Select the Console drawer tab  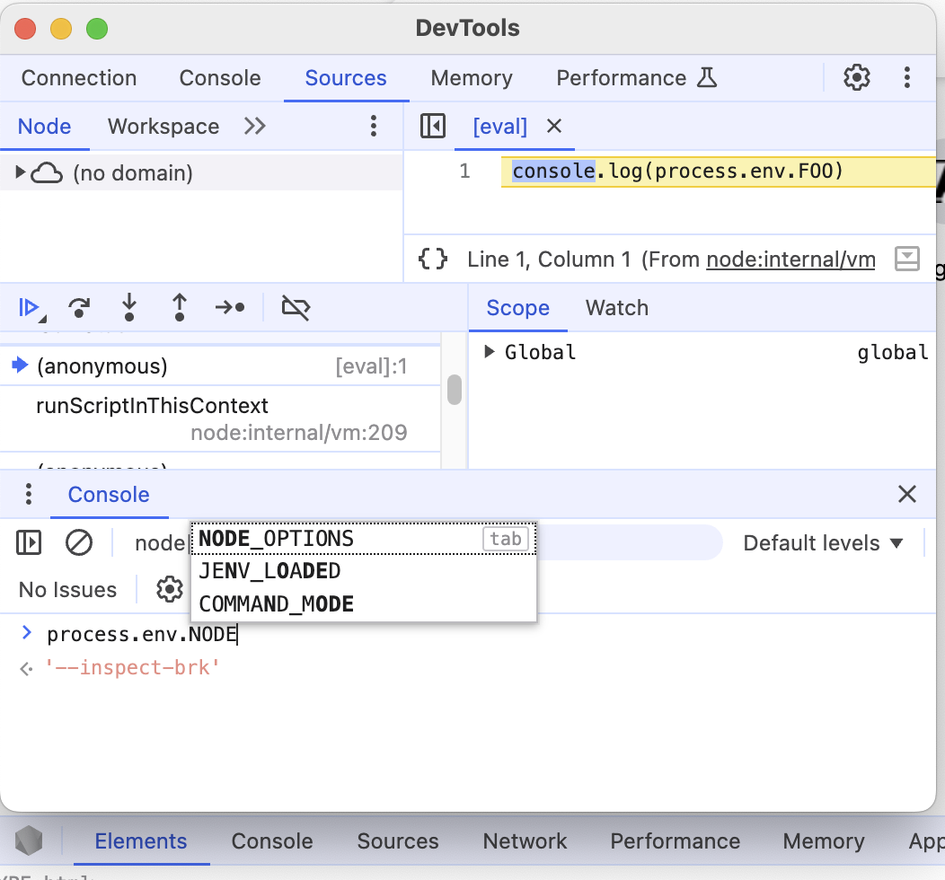click(x=109, y=495)
